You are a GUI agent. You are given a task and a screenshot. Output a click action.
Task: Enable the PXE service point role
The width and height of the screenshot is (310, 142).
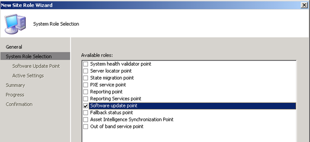tap(85, 85)
